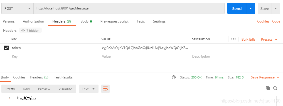The image size is (283, 106).
Task: Open the Bulk Edit link
Action: pos(248,39)
